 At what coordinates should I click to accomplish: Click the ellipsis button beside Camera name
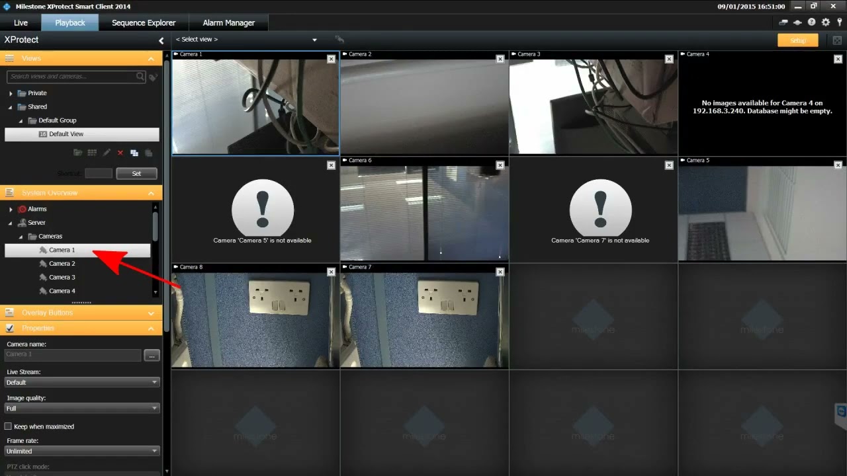(x=152, y=355)
